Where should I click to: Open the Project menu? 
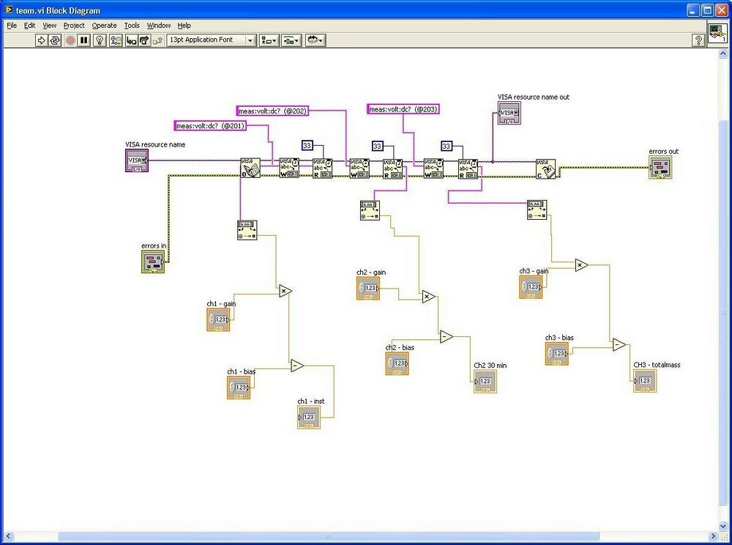tap(73, 25)
